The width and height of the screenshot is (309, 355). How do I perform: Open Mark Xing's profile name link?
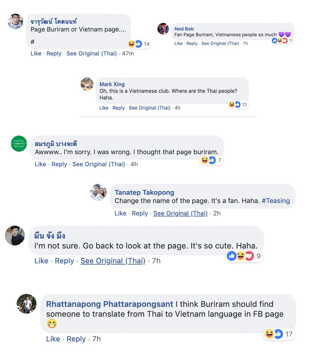[112, 84]
